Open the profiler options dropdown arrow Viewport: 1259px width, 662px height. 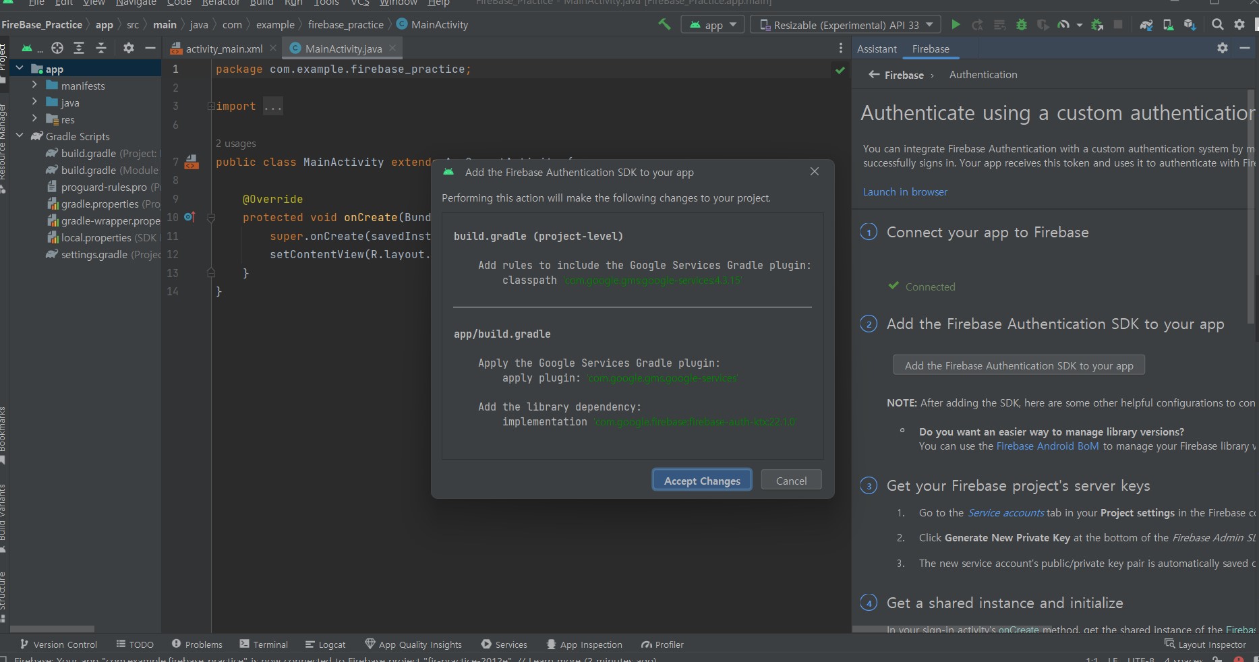tap(1079, 25)
